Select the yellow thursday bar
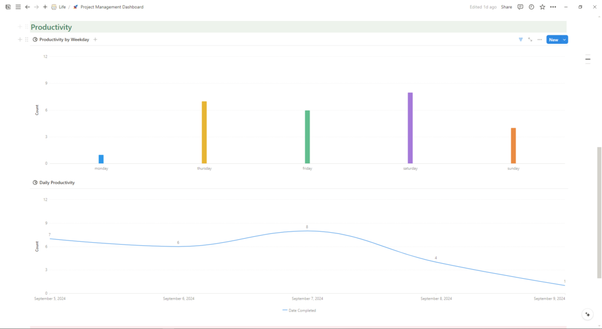Viewport: 602px width, 329px height. 204,132
